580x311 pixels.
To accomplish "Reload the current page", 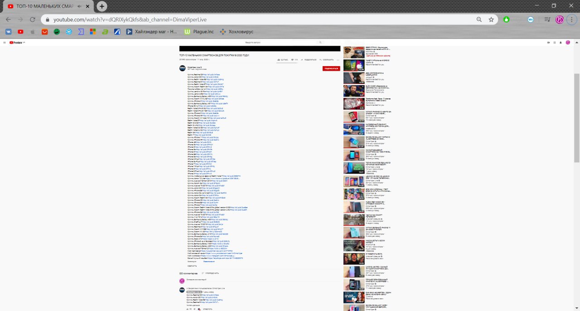I will click(32, 19).
